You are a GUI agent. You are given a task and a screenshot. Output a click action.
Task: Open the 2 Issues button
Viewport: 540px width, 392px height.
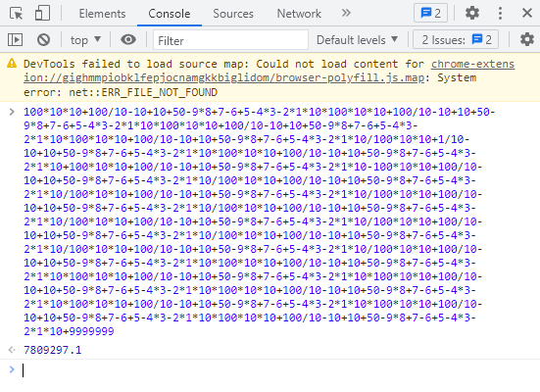(456, 40)
